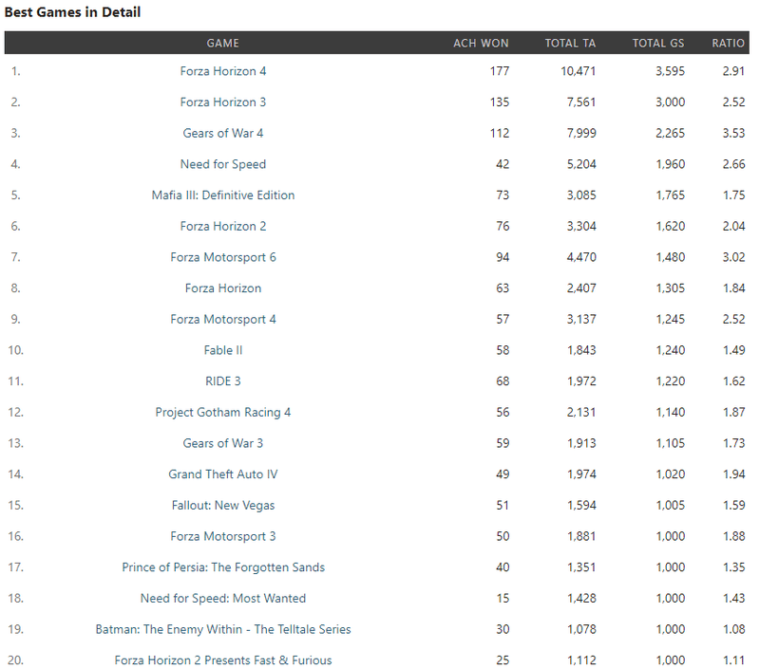
Task: Open the Gears of War 3 link
Action: pos(223,443)
